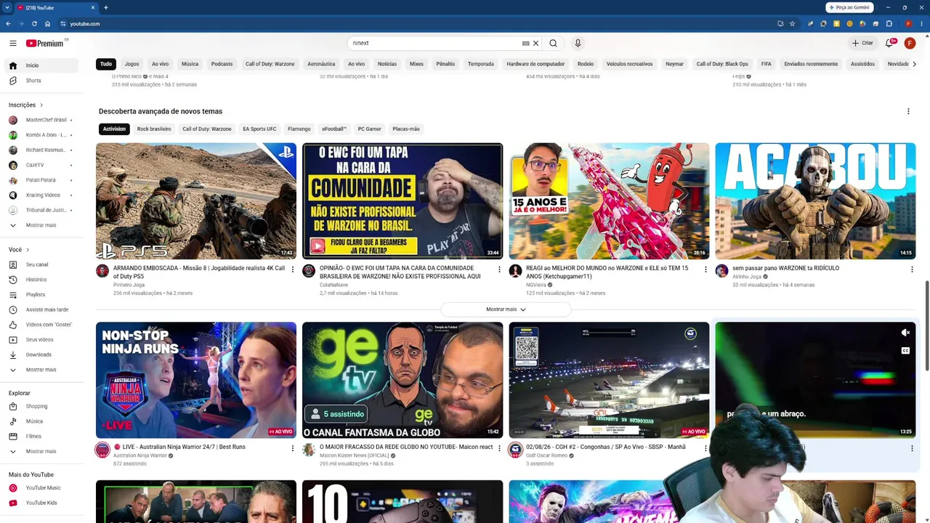
Task: Select the PC Gamer topic chip
Action: (x=369, y=129)
